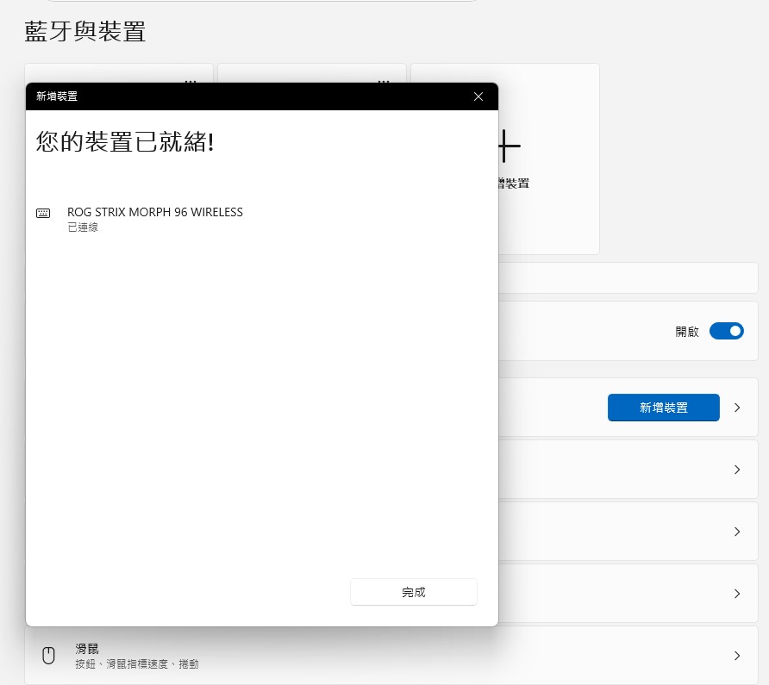The height and width of the screenshot is (685, 769).
Task: Click 按鈕、滑鼠指標速度、捲動 description text
Action: pyautogui.click(x=137, y=664)
